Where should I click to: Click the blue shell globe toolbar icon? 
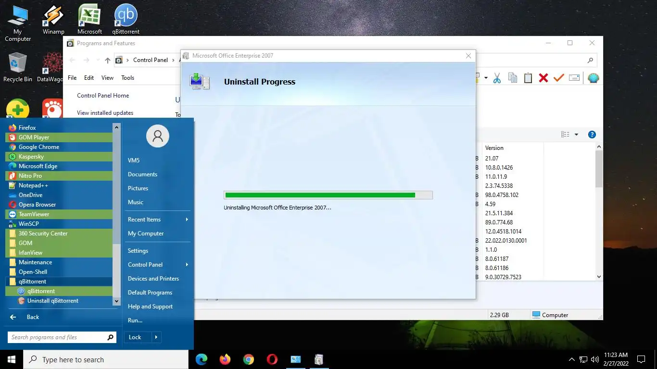tap(594, 78)
